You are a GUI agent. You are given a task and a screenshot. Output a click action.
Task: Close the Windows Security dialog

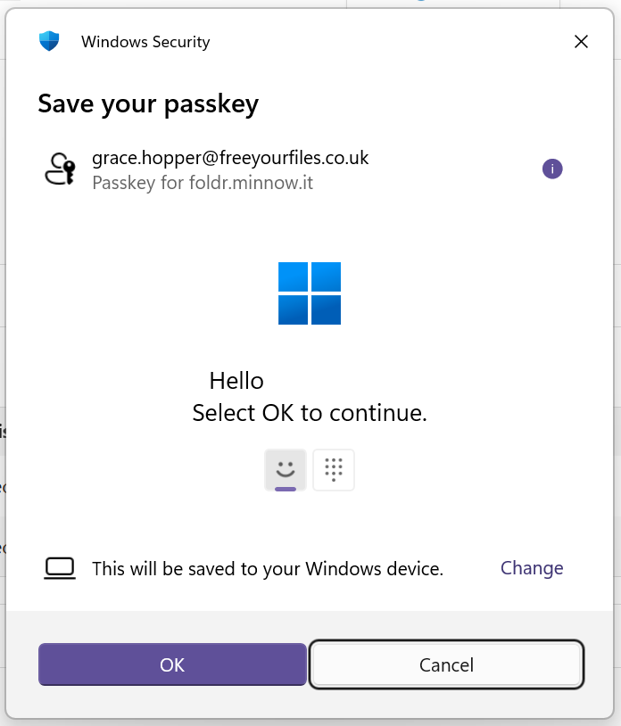pyautogui.click(x=581, y=41)
